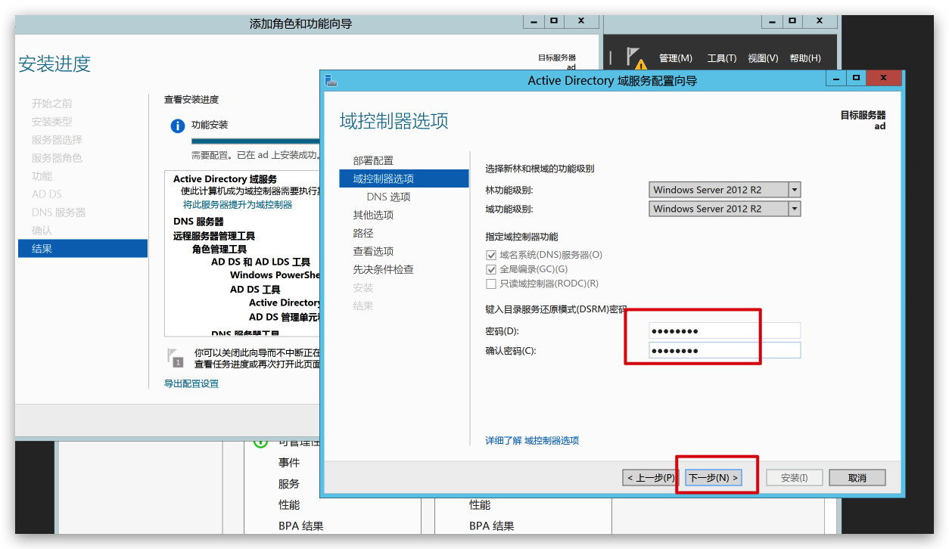This screenshot has width=949, height=549.
Task: Click the 确认密码(C) input field
Action: click(724, 351)
